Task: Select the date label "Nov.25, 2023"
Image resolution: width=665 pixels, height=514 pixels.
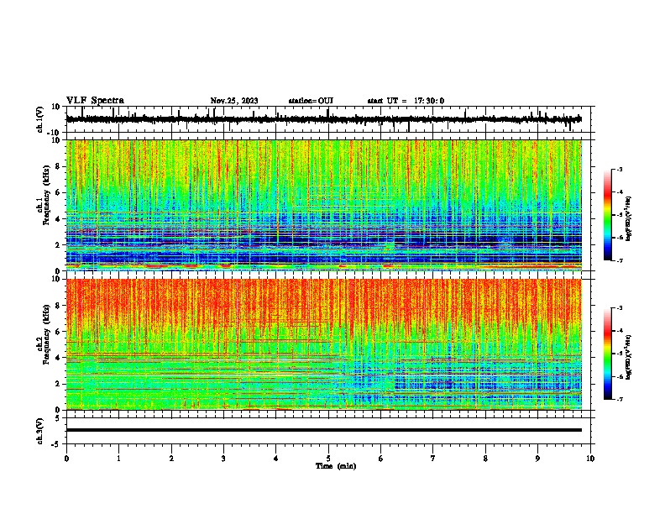Action: pyautogui.click(x=234, y=101)
